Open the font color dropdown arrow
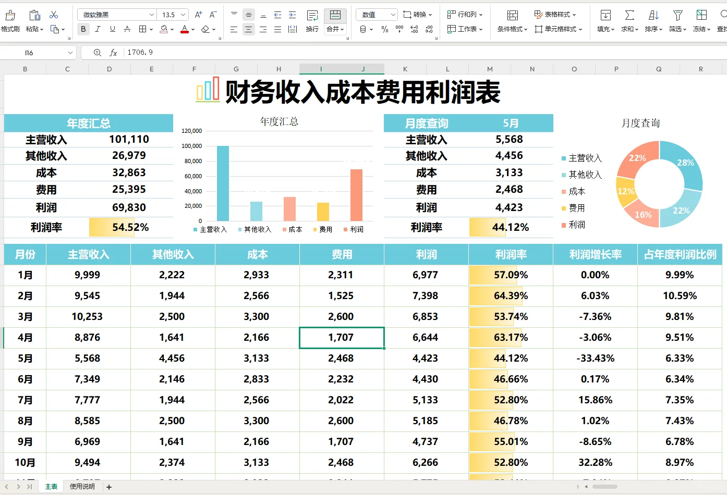The image size is (727, 495). coord(193,29)
